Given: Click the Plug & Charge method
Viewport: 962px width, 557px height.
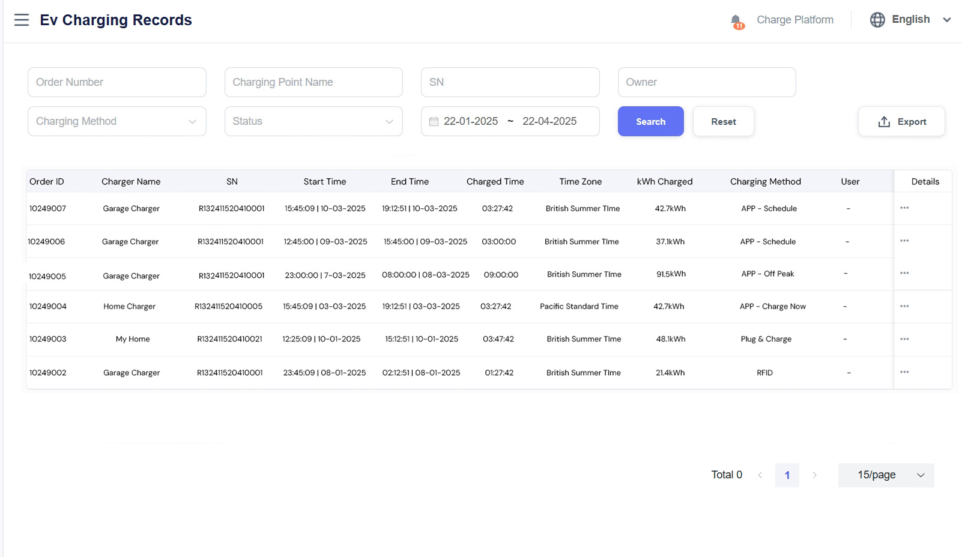Looking at the screenshot, I should click(766, 339).
